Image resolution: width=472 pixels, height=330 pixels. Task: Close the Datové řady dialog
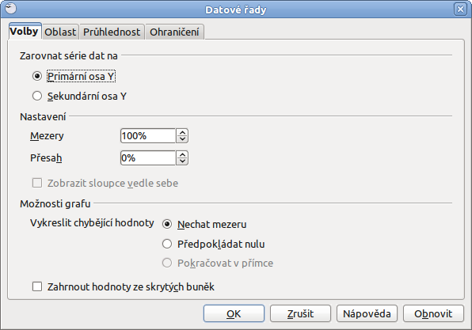point(460,9)
